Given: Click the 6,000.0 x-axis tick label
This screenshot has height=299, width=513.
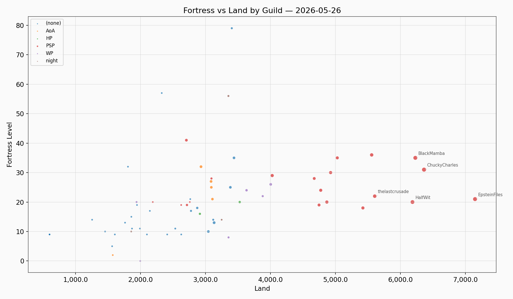Looking at the screenshot, I should click(x=400, y=280).
